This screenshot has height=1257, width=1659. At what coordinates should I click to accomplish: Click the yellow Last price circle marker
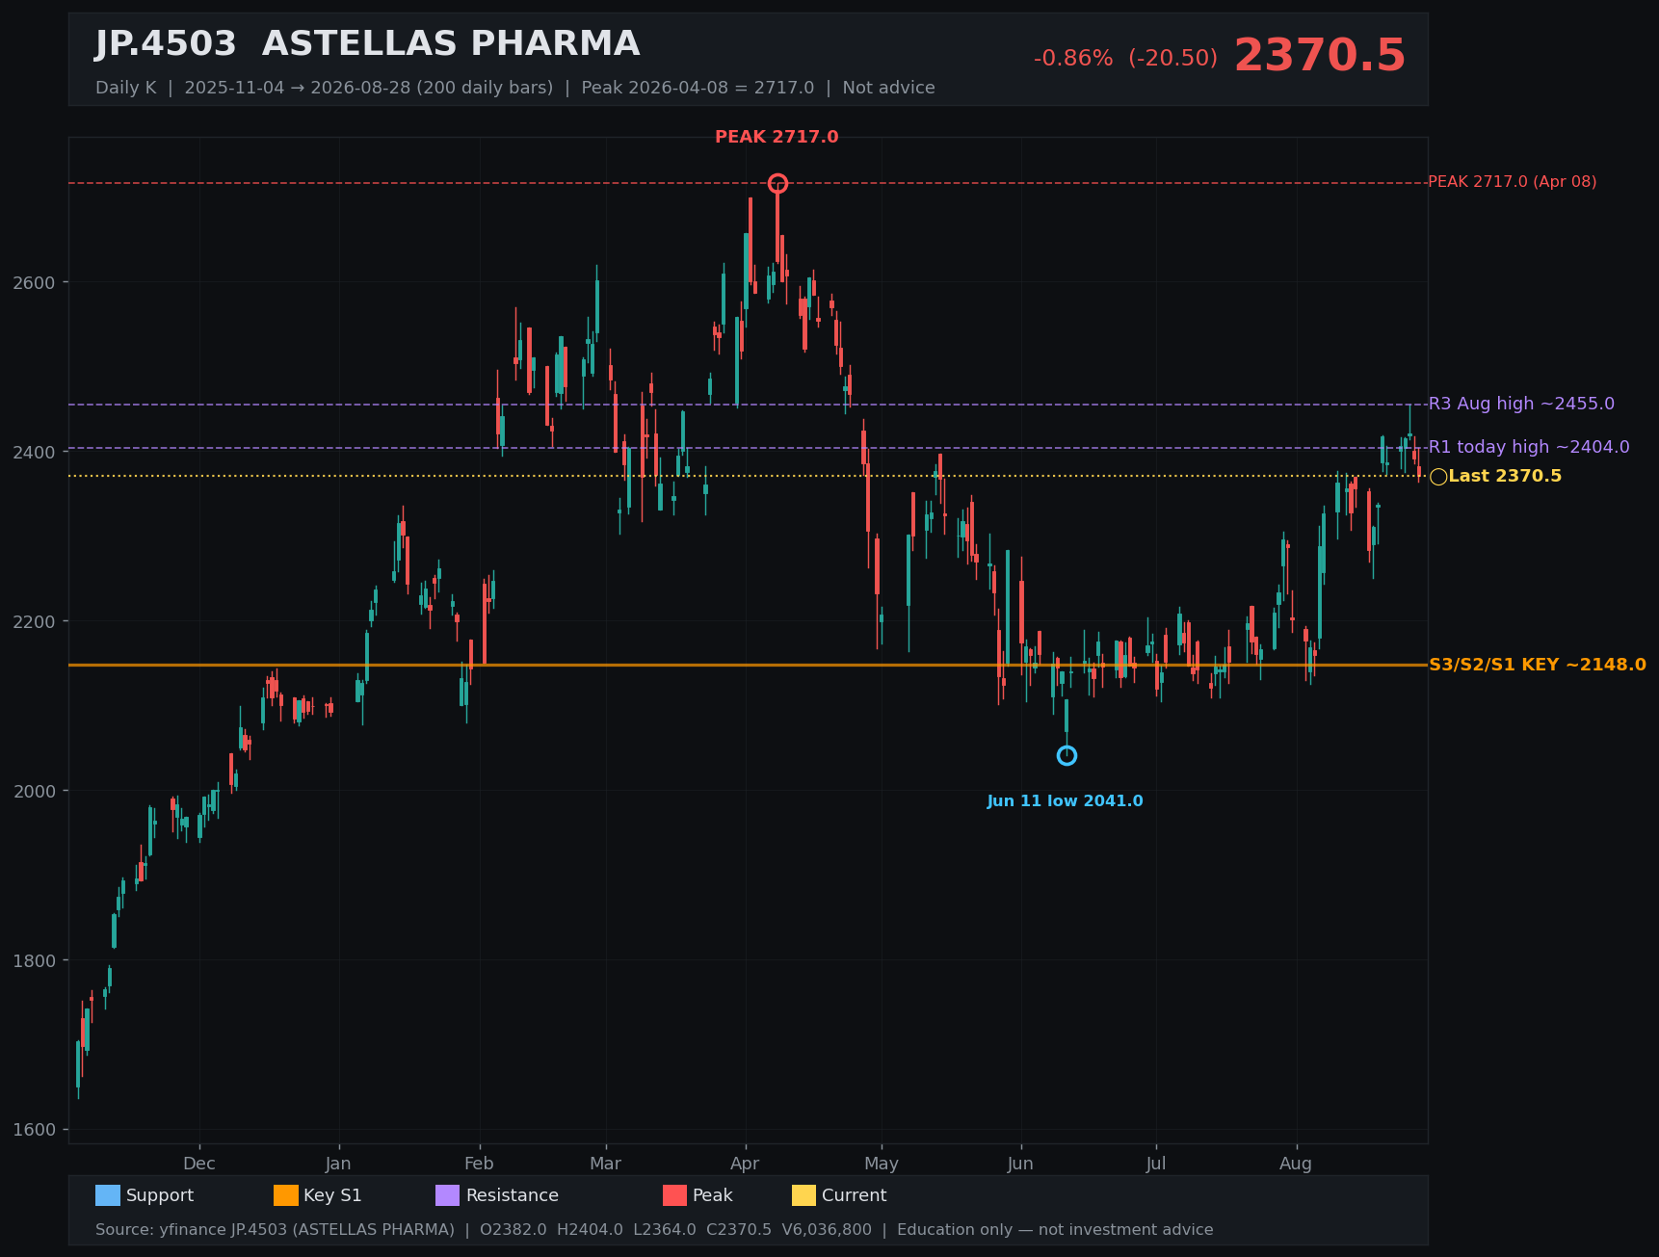(1438, 477)
